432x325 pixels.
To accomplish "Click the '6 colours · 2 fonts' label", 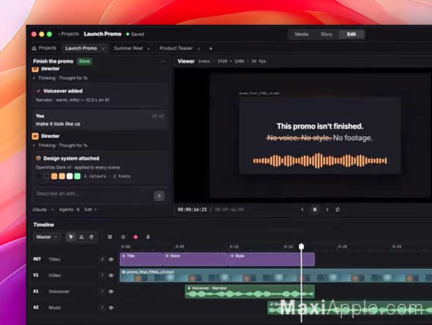I will [x=107, y=176].
